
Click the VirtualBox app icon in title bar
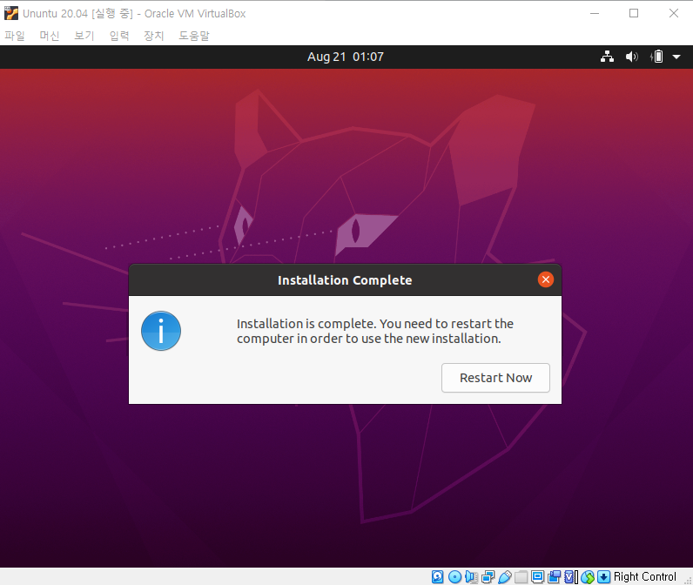[x=11, y=13]
